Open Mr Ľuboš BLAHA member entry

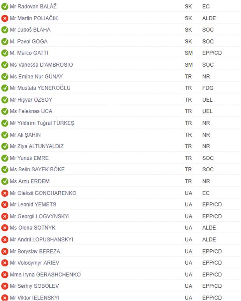point(30,30)
